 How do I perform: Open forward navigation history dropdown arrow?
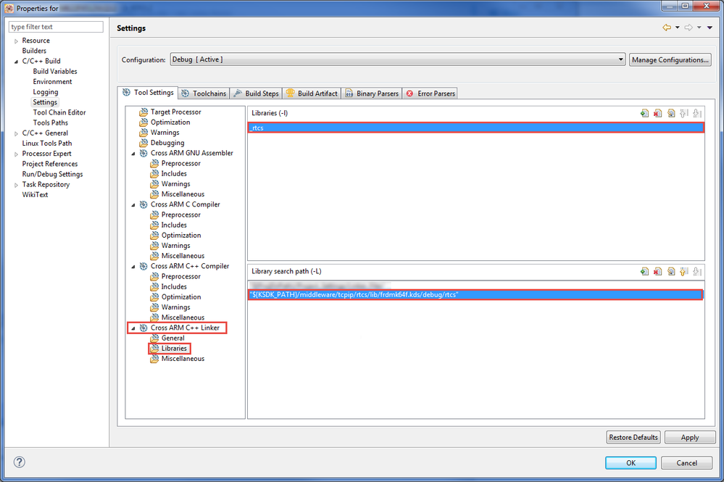tap(699, 28)
